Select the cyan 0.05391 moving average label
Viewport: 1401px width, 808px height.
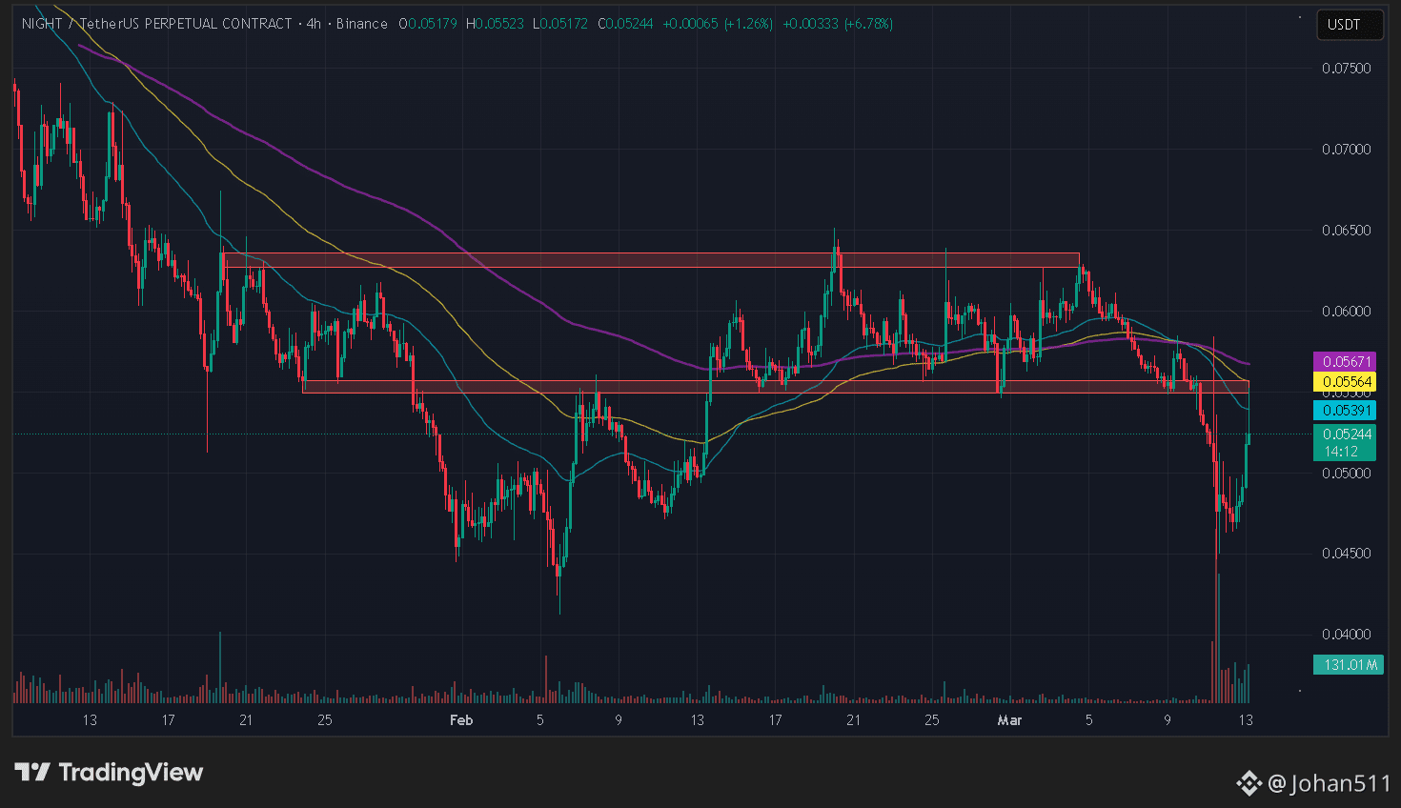click(1345, 411)
